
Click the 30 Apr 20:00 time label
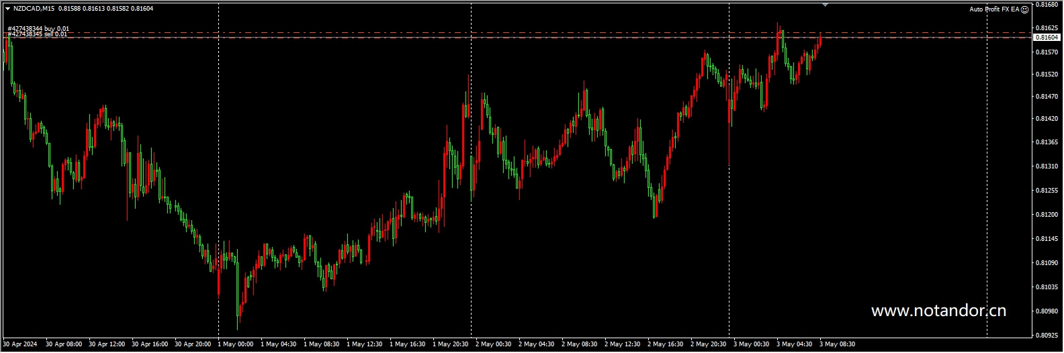point(193,344)
